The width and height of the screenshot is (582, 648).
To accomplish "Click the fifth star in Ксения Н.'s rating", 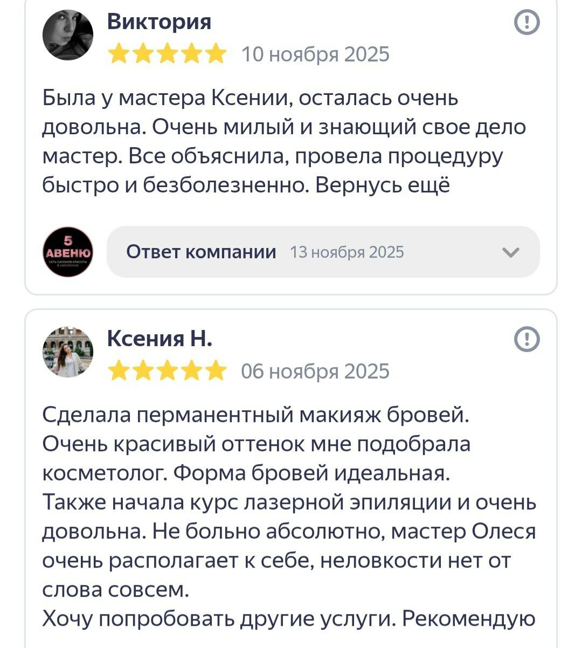I will coord(216,371).
